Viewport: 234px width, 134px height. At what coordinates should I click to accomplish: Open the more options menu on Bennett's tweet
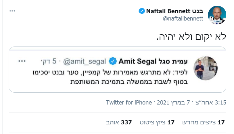(x=12, y=11)
